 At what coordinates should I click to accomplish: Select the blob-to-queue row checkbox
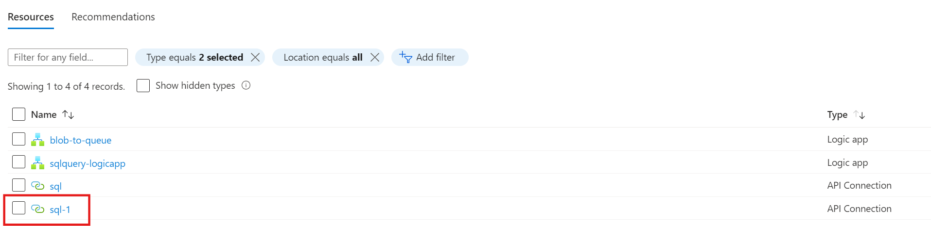coord(18,139)
